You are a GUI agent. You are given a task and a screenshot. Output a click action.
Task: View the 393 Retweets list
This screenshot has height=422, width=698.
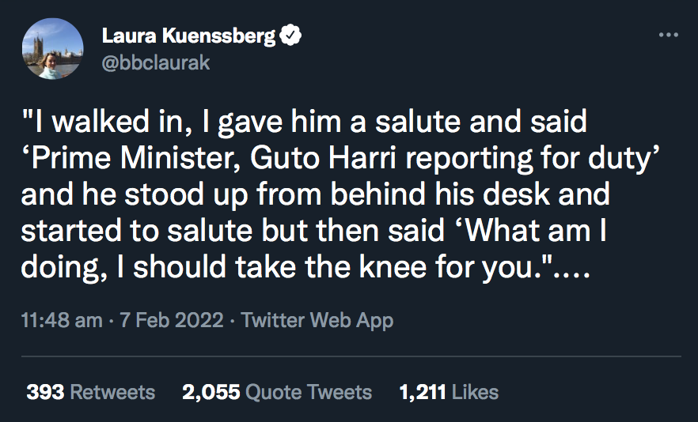point(90,392)
